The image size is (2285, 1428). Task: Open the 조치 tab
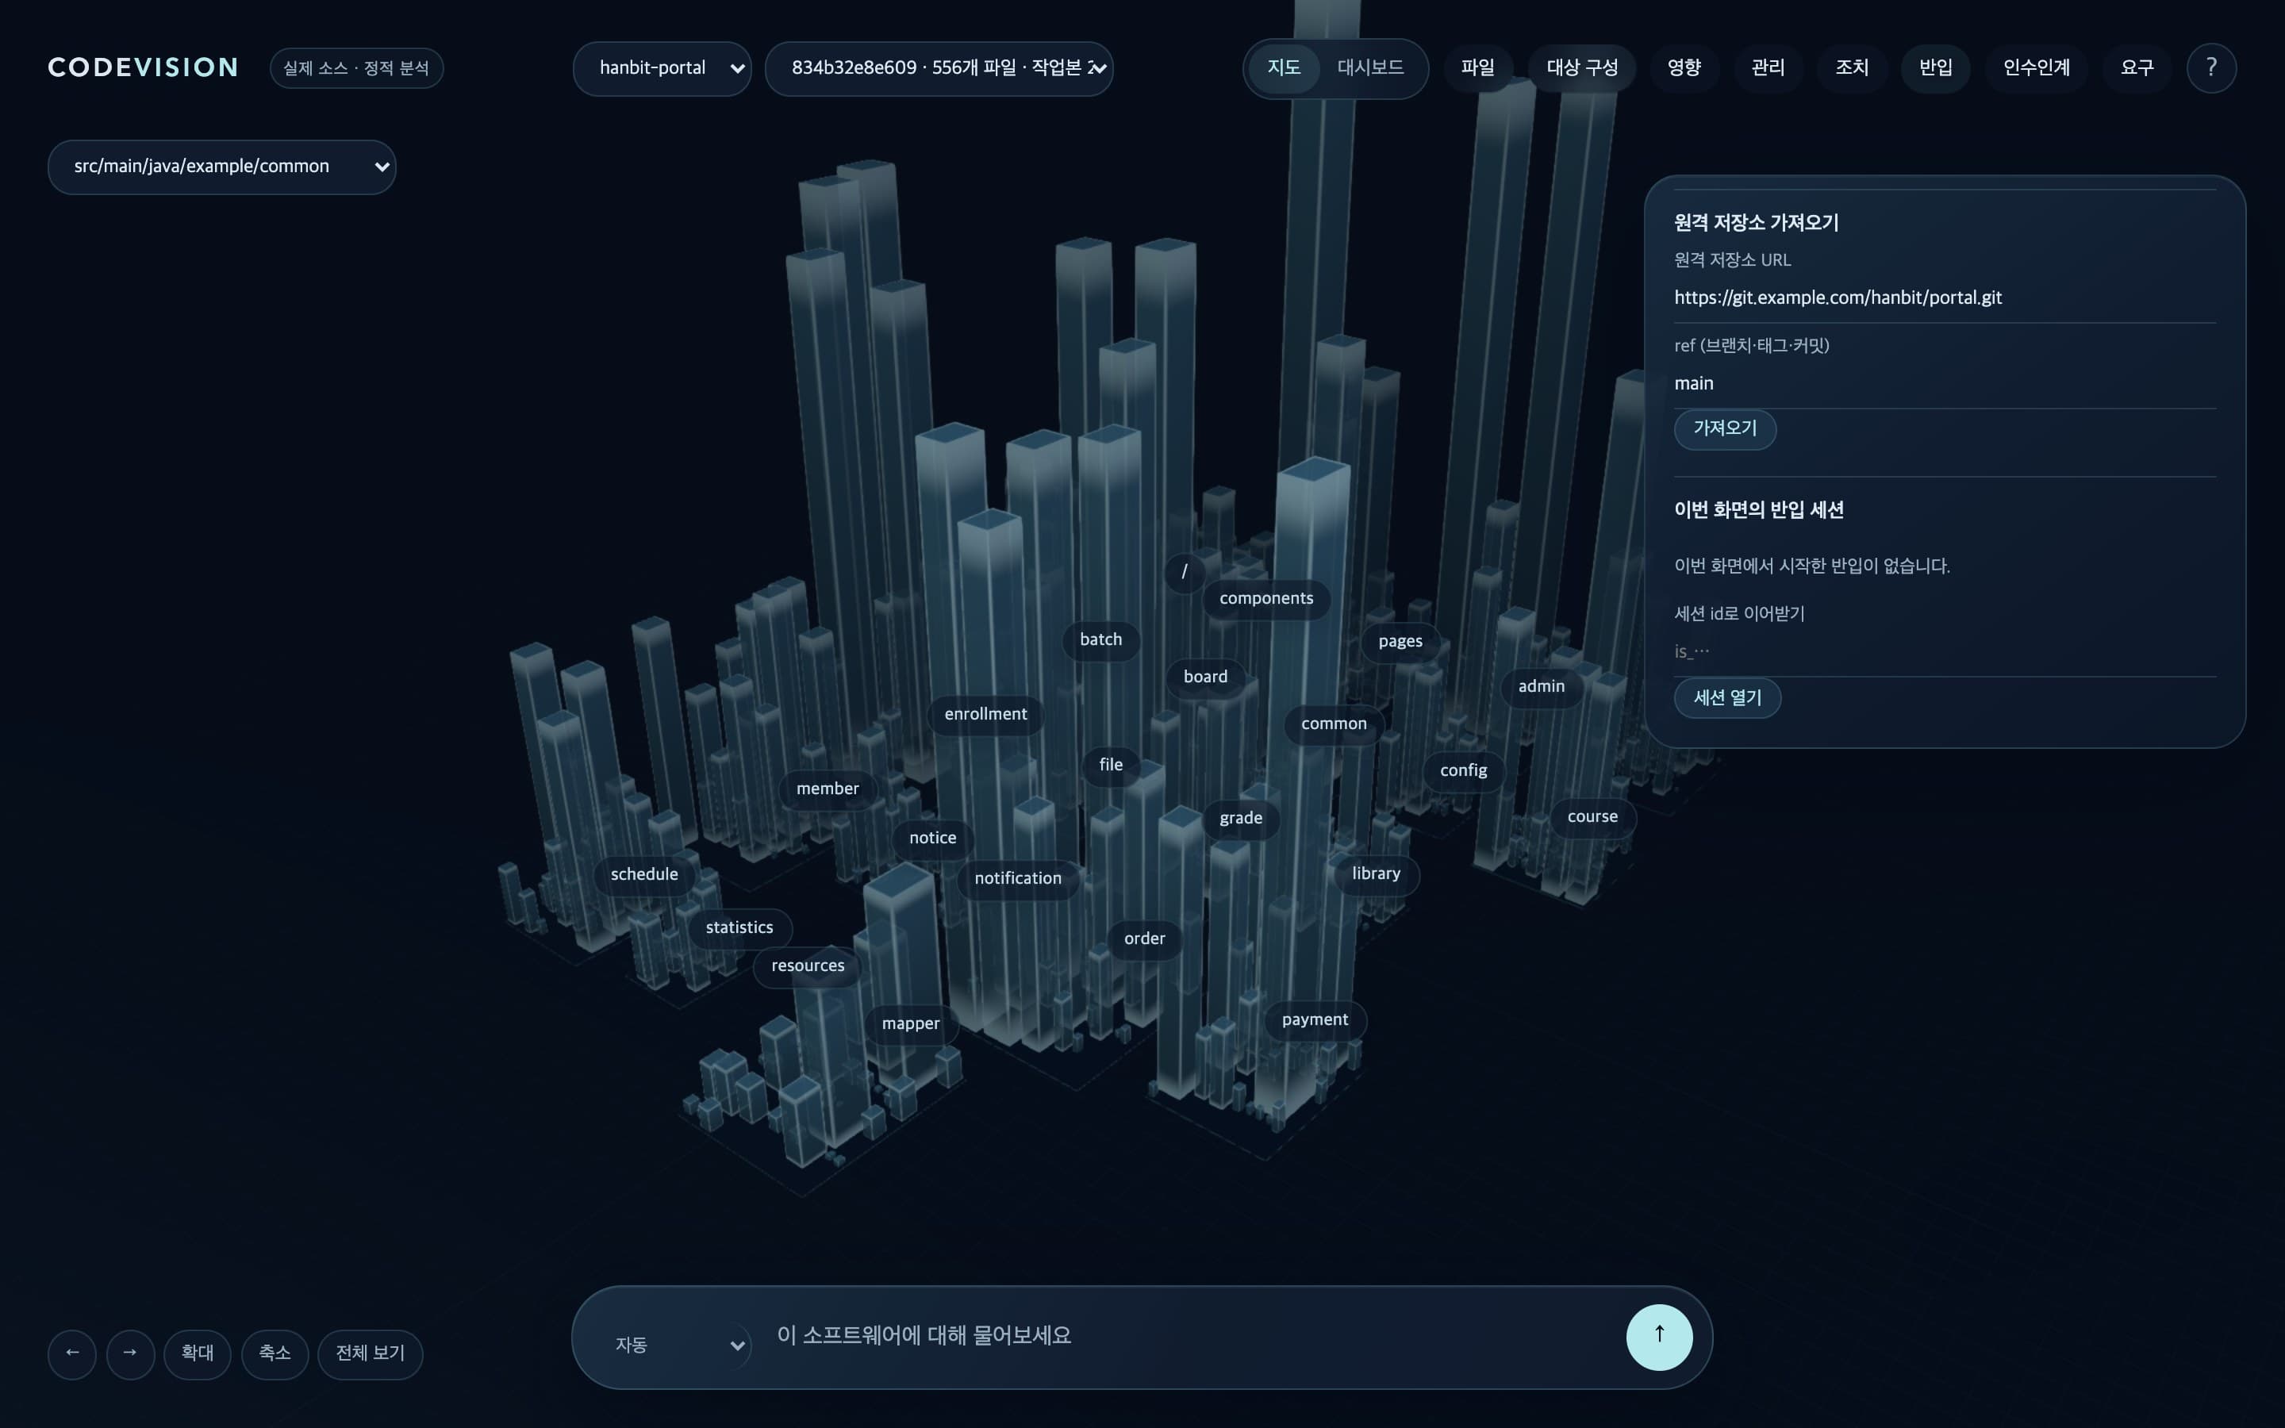pos(1852,68)
